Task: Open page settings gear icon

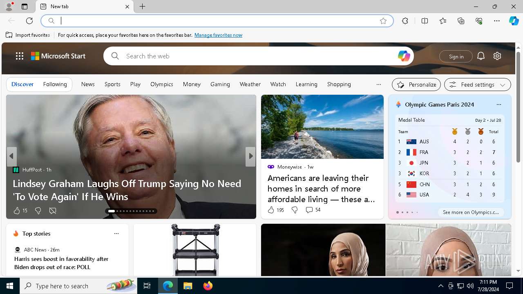Action: [x=497, y=56]
